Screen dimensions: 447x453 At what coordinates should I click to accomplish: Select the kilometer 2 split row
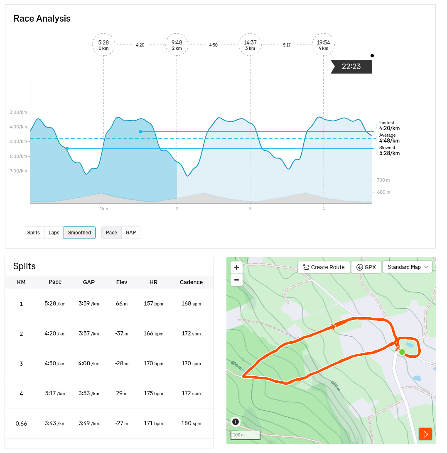[109, 334]
